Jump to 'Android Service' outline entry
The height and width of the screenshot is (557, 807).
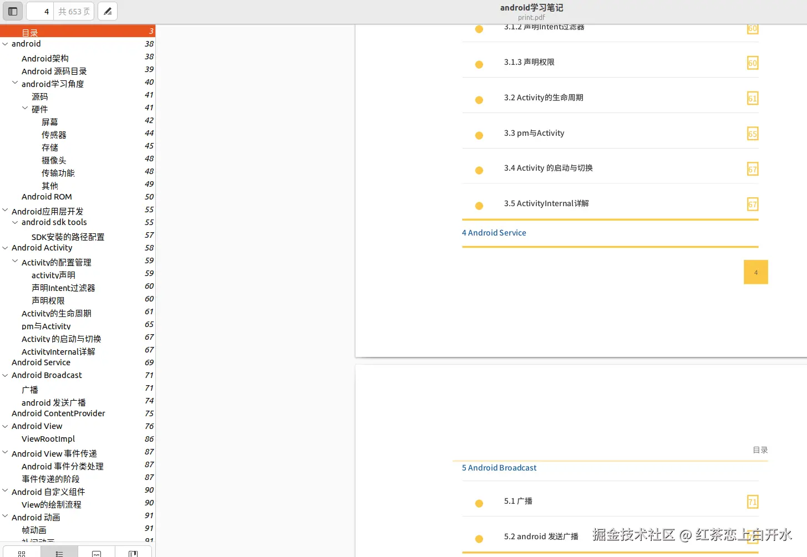pos(41,362)
